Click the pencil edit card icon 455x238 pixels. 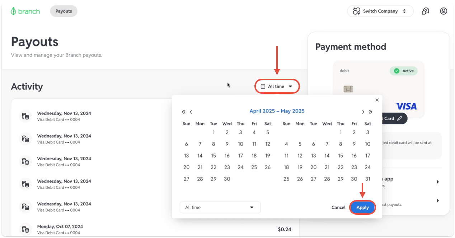[x=399, y=118]
